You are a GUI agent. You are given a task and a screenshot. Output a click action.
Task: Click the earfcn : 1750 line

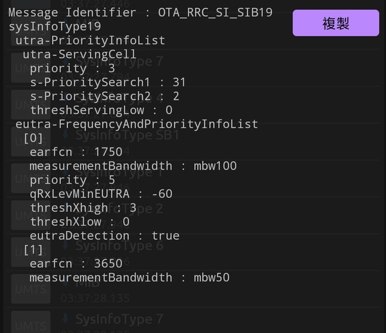[x=75, y=152]
